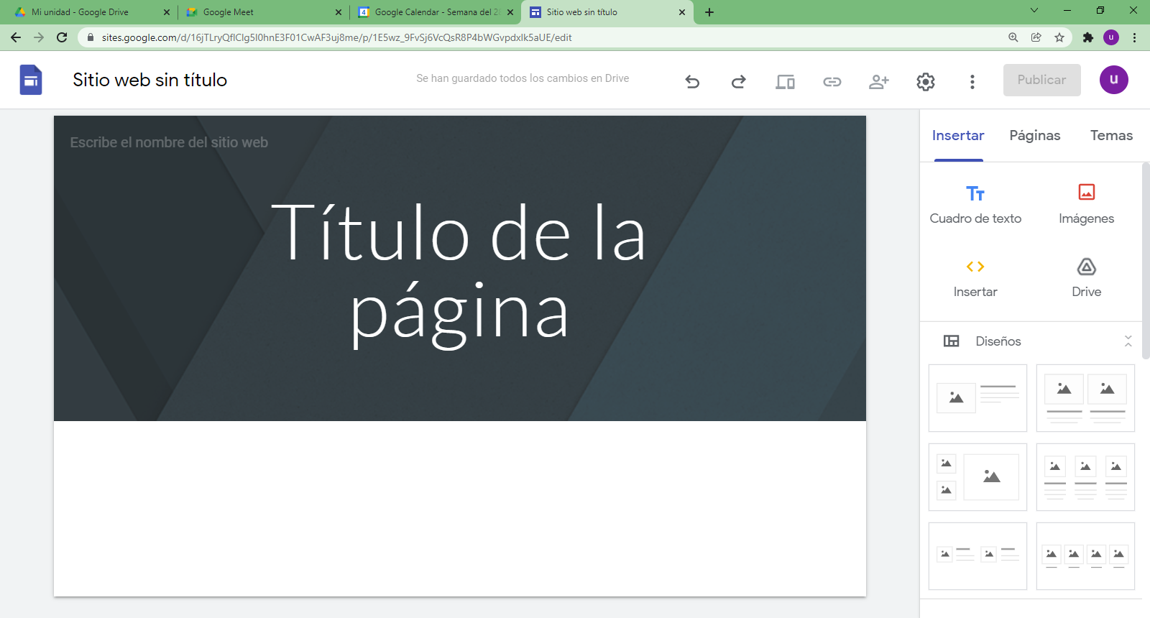Open the Chrome tab search dropdown
The width and height of the screenshot is (1150, 618).
pyautogui.click(x=1034, y=11)
